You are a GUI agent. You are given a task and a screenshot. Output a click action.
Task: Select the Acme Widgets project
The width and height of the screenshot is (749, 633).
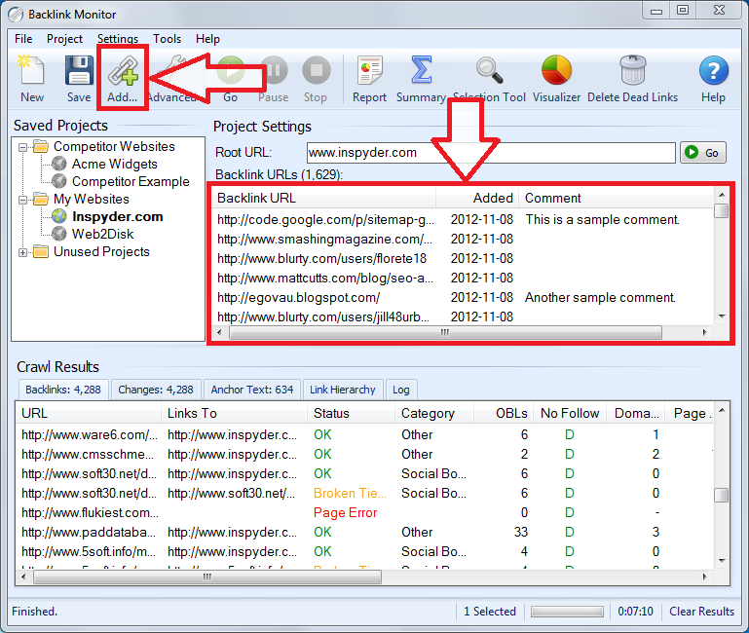(x=114, y=164)
